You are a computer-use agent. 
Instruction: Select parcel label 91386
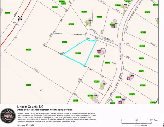(x=71, y=24)
